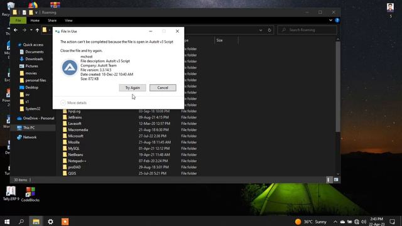The width and height of the screenshot is (402, 226).
Task: Open CodeBlocks desktop shortcut
Action: [x=30, y=194]
